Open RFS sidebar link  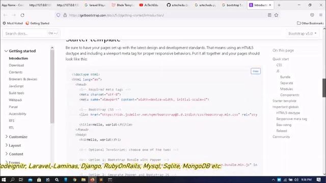pyautogui.click(x=12, y=120)
